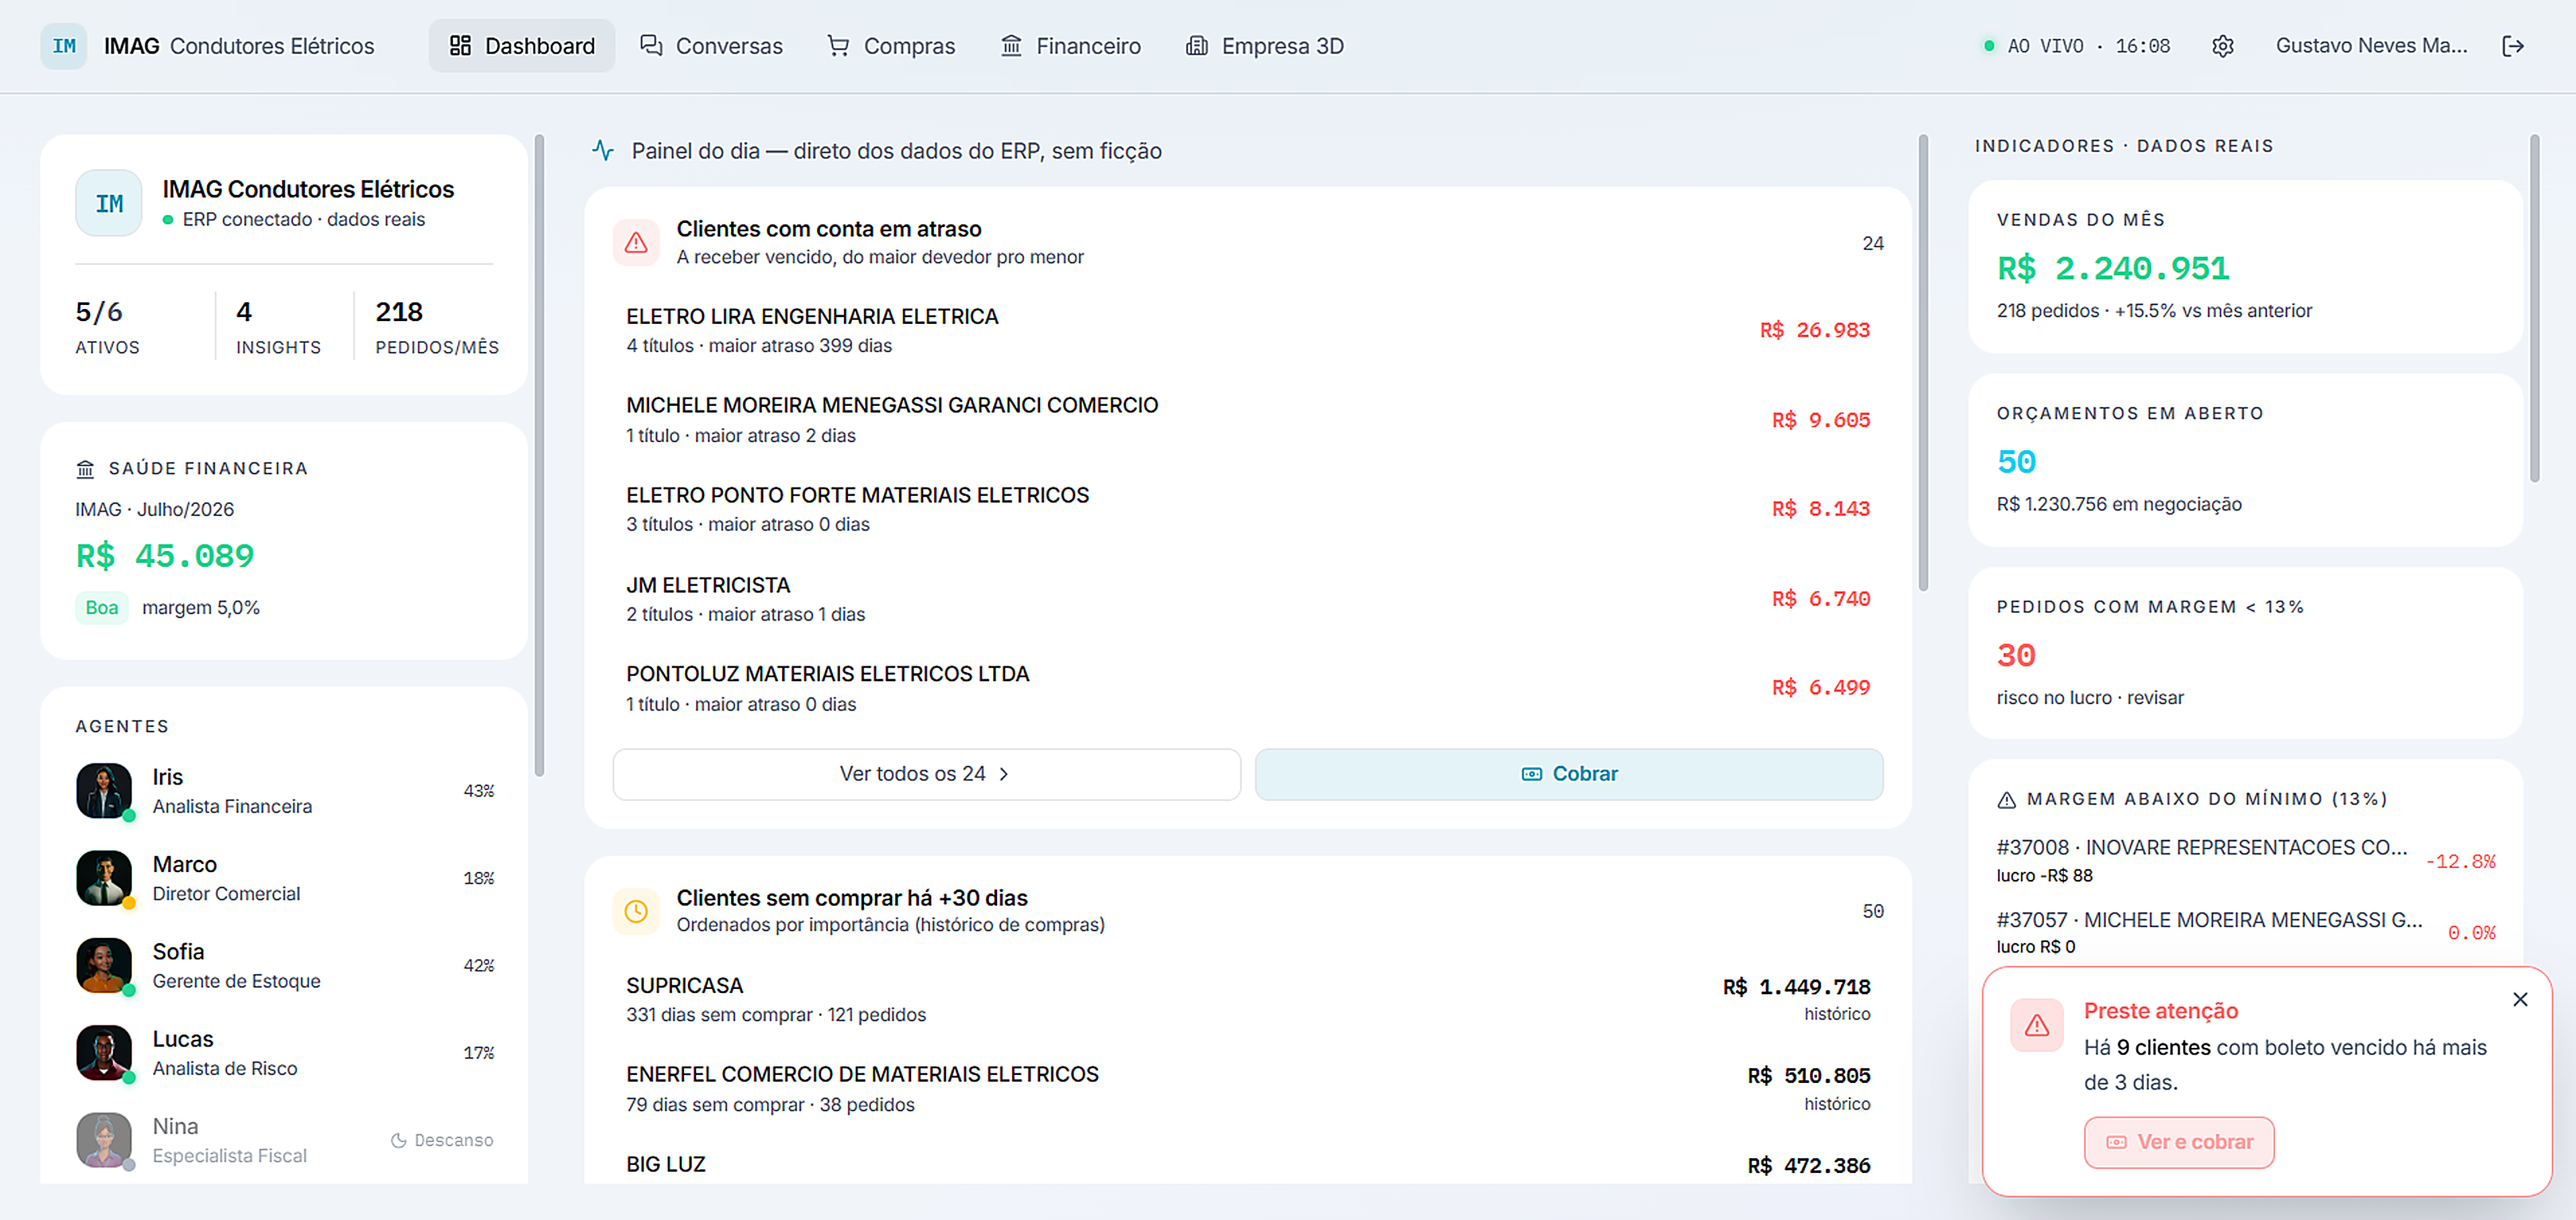Image resolution: width=2576 pixels, height=1220 pixels.
Task: Click the Cobrar button
Action: click(1569, 774)
